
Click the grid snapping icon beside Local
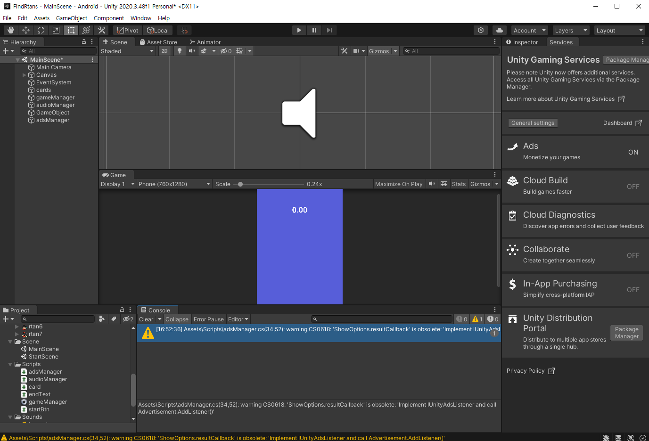click(x=184, y=30)
